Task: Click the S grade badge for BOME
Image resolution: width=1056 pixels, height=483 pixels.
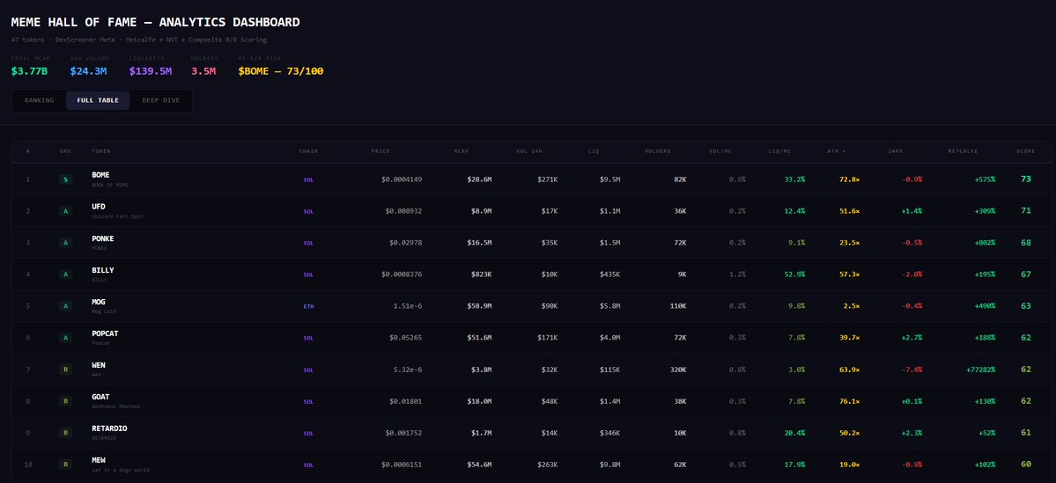Action: [x=65, y=179]
